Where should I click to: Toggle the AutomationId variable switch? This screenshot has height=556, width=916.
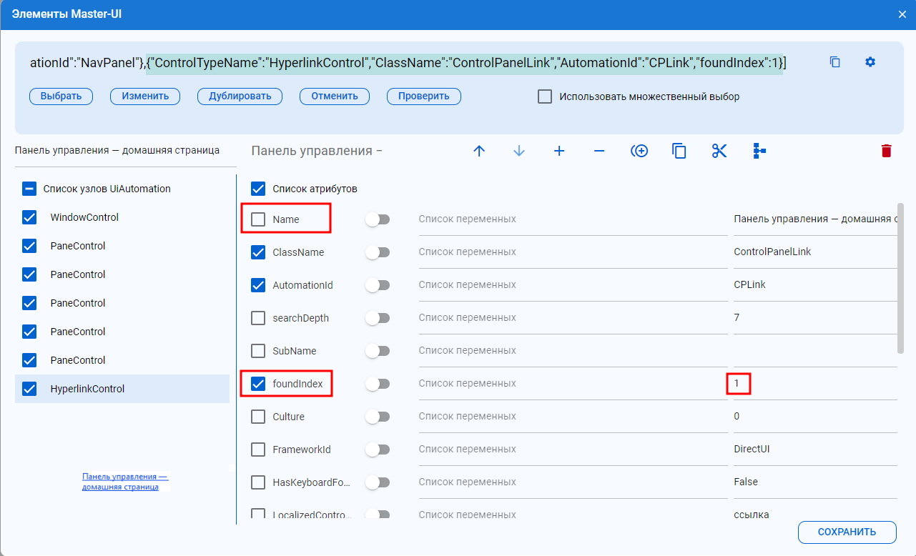377,285
